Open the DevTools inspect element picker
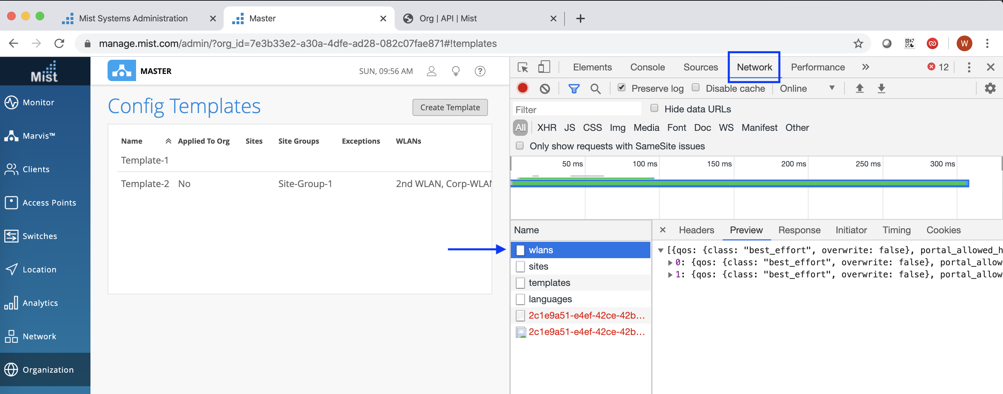Viewport: 1003px width, 394px height. coord(523,67)
